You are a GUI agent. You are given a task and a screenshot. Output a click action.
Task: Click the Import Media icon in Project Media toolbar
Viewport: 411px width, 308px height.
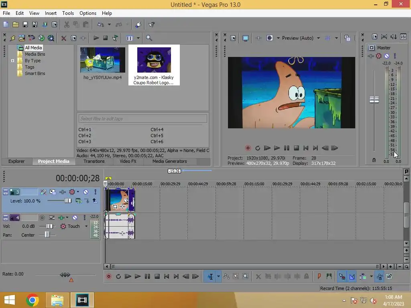click(x=22, y=38)
